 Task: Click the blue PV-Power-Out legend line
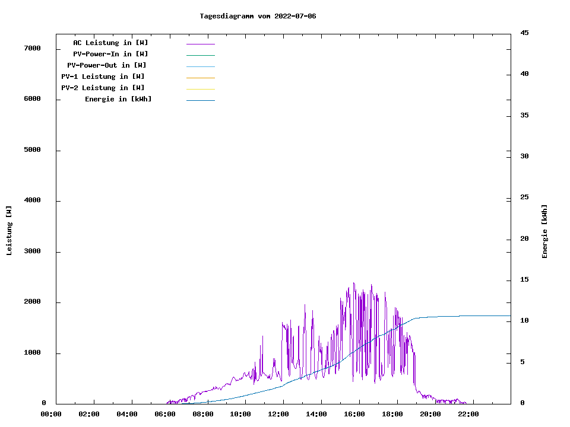pos(200,66)
